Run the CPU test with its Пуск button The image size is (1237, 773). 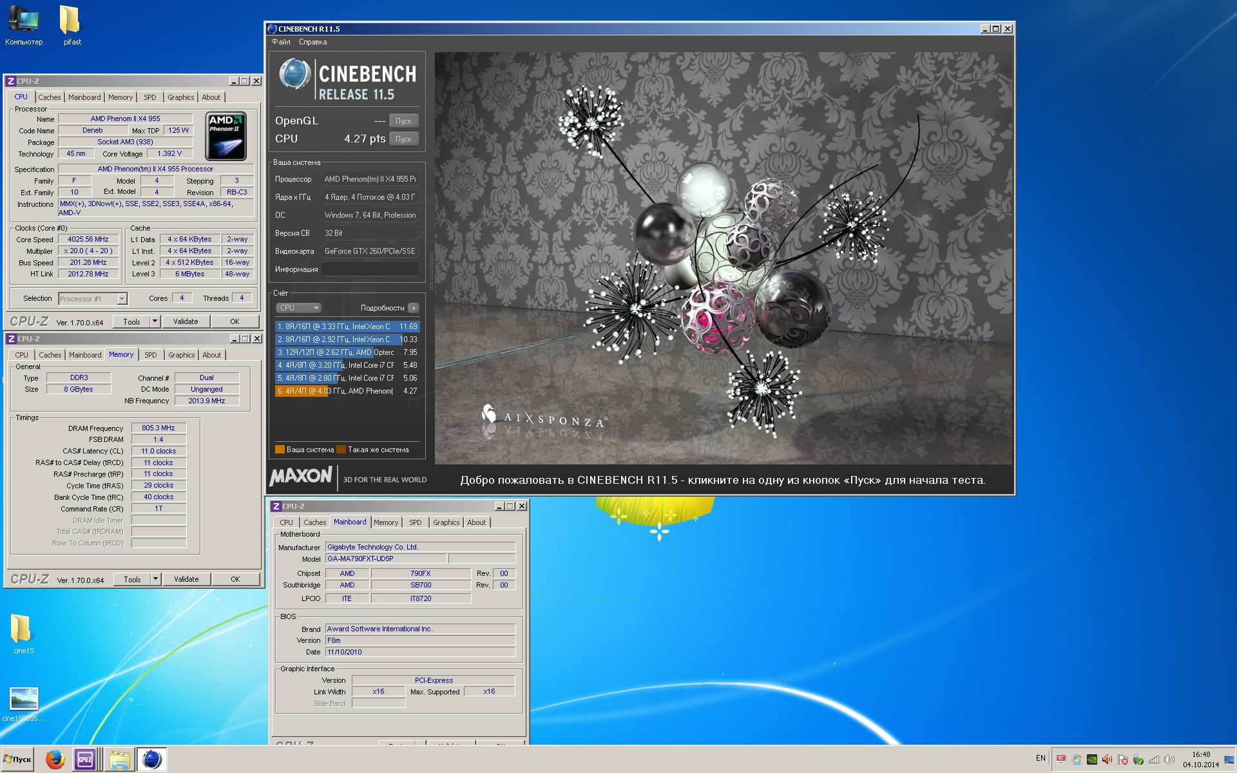tap(404, 138)
